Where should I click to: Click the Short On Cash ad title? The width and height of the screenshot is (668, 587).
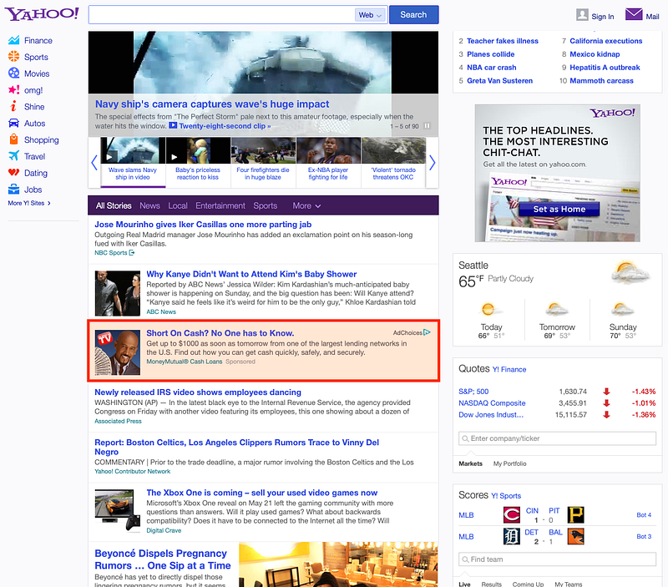[220, 333]
